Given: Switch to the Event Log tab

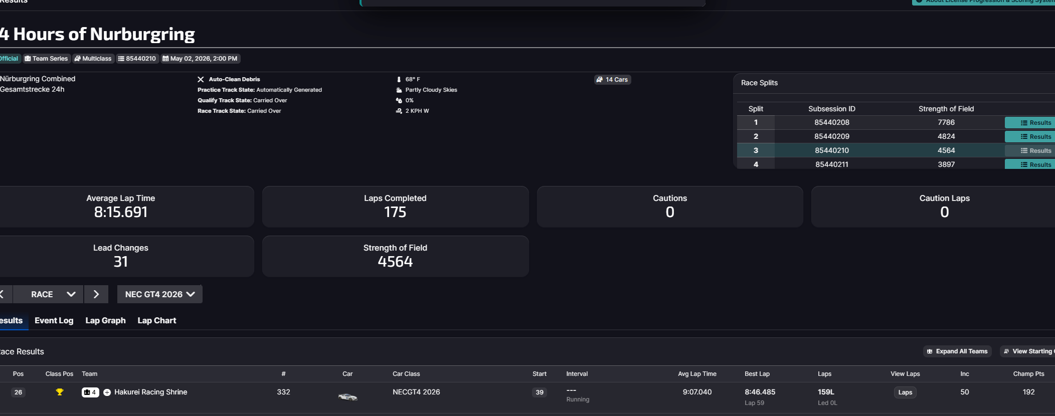Looking at the screenshot, I should (54, 321).
